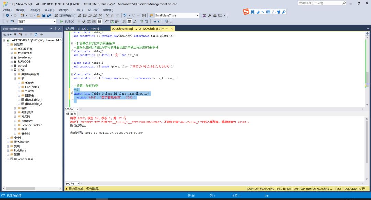The height and width of the screenshot is (200, 371).
Task: Expand the school database node
Action: tap(12, 66)
